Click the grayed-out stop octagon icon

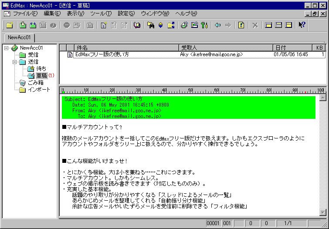(x=67, y=25)
